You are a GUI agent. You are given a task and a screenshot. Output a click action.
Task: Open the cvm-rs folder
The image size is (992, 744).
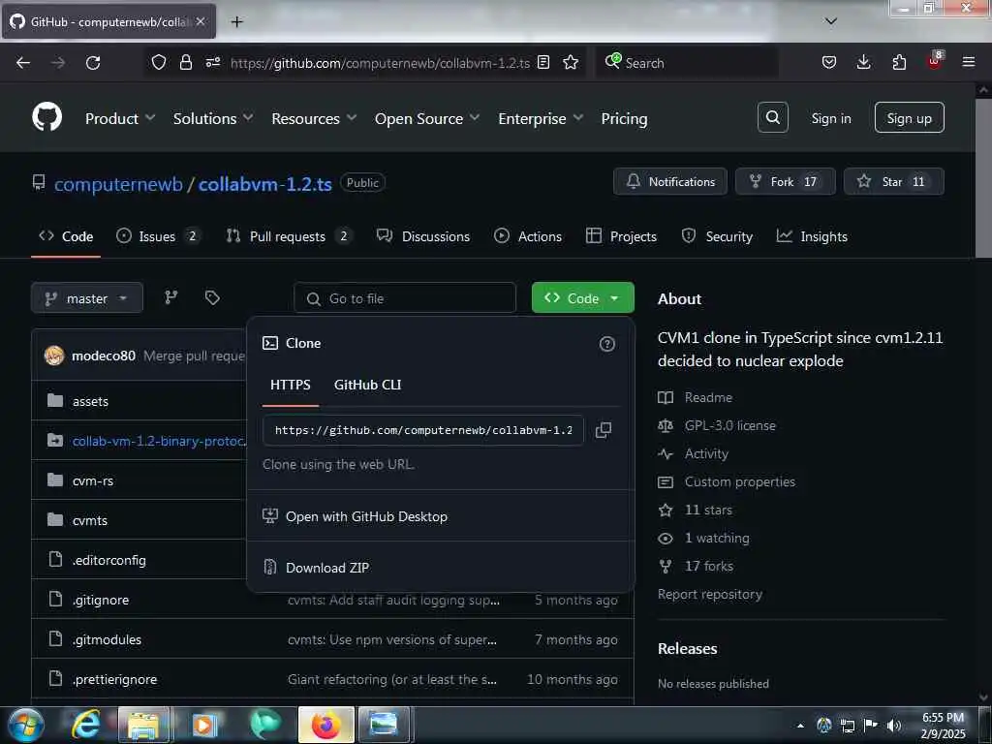pos(93,480)
